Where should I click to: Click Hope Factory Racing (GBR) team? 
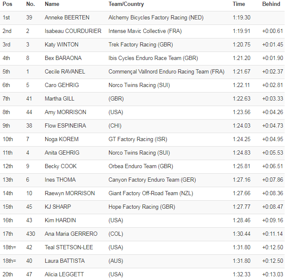141,207
